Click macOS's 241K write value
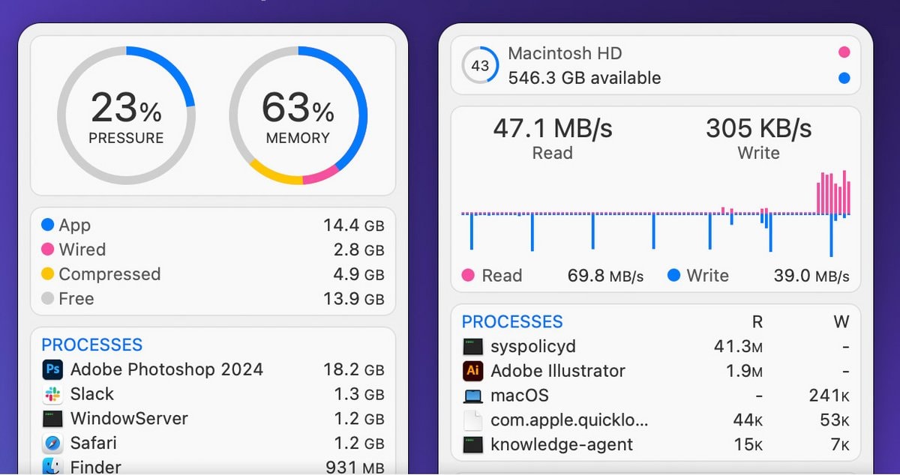Image resolution: width=900 pixels, height=475 pixels. 829,396
